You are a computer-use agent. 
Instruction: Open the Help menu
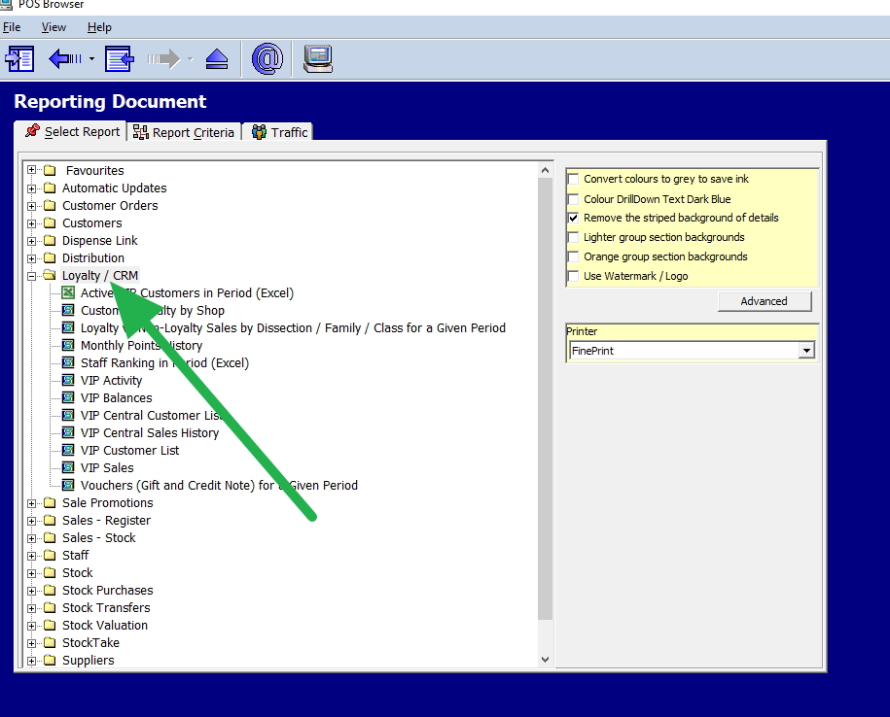pyautogui.click(x=99, y=27)
